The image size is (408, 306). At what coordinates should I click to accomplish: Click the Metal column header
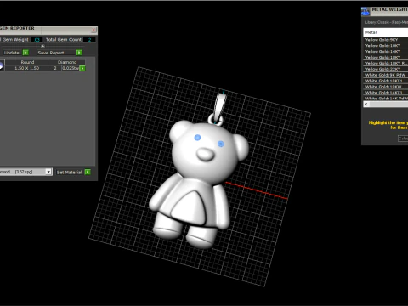pos(386,32)
